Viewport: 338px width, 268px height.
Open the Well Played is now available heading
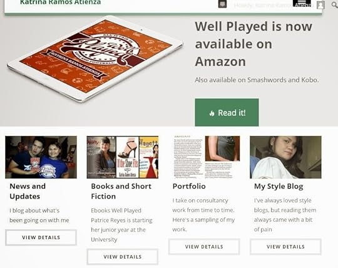pyautogui.click(x=253, y=44)
